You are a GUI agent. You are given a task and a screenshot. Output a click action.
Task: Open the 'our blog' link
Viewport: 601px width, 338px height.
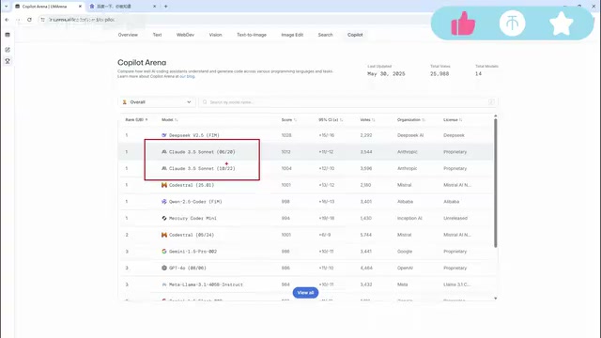187,76
